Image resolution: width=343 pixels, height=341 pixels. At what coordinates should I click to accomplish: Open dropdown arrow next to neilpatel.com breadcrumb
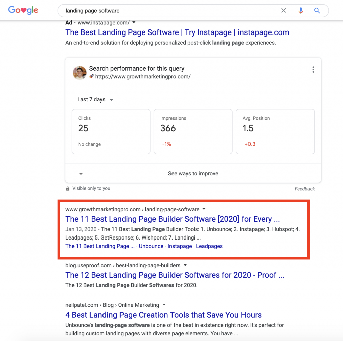coord(164,305)
